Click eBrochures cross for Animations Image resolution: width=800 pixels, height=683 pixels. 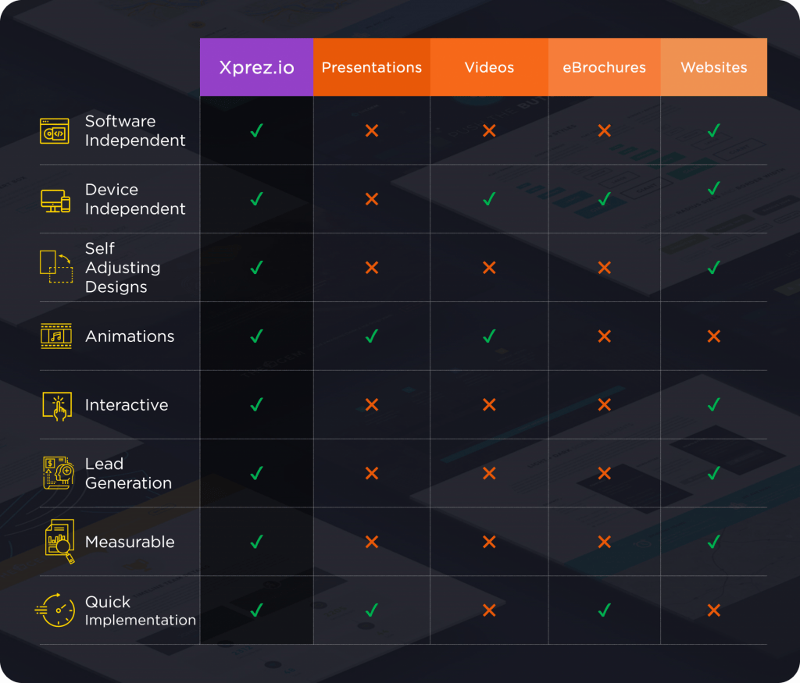(605, 336)
